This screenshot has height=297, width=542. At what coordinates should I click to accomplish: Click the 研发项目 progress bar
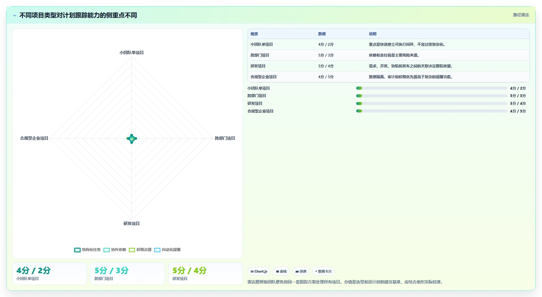click(x=432, y=104)
